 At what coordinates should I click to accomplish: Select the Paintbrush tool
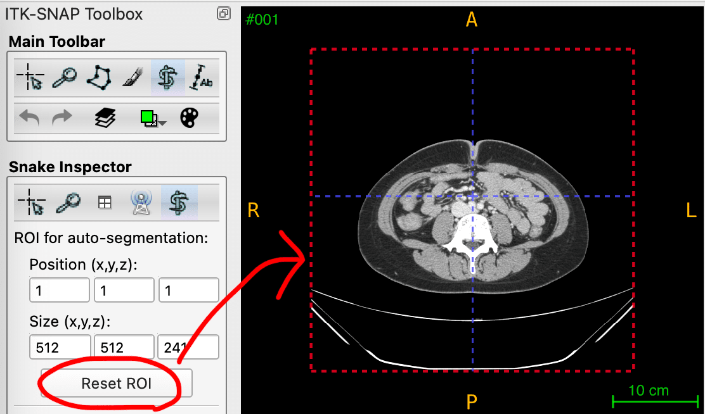pos(133,78)
